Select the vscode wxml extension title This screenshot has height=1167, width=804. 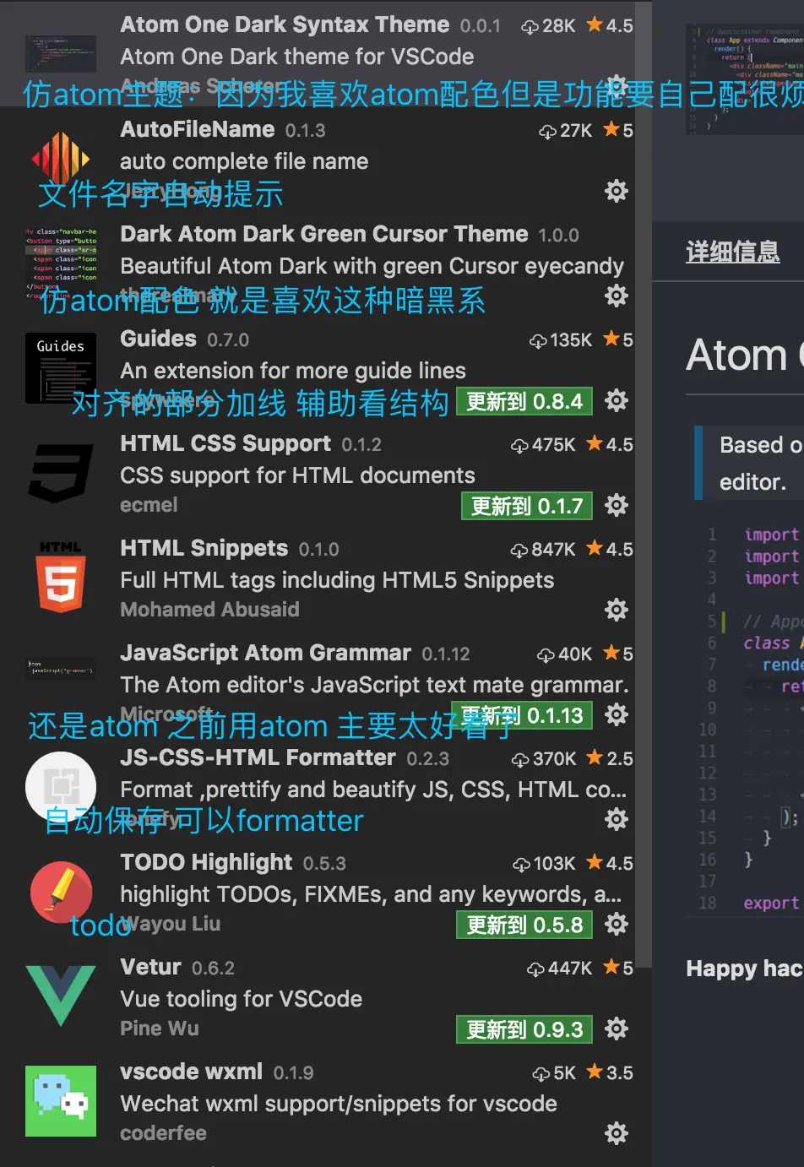(x=191, y=1072)
